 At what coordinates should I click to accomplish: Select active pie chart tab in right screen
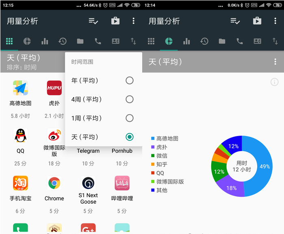pos(169,41)
